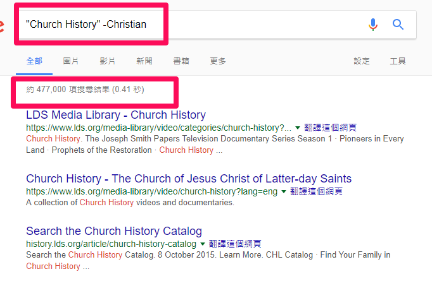Click the partial Google logo
The image size is (432, 281).
pos(2,25)
